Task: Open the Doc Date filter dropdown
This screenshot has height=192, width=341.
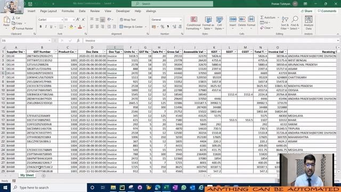Action: click(104, 52)
